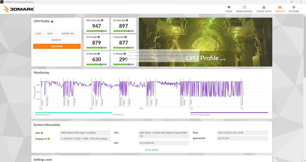306x162 pixels.
Task: Go to Benchmarks gauge icon
Action: tap(244, 7)
